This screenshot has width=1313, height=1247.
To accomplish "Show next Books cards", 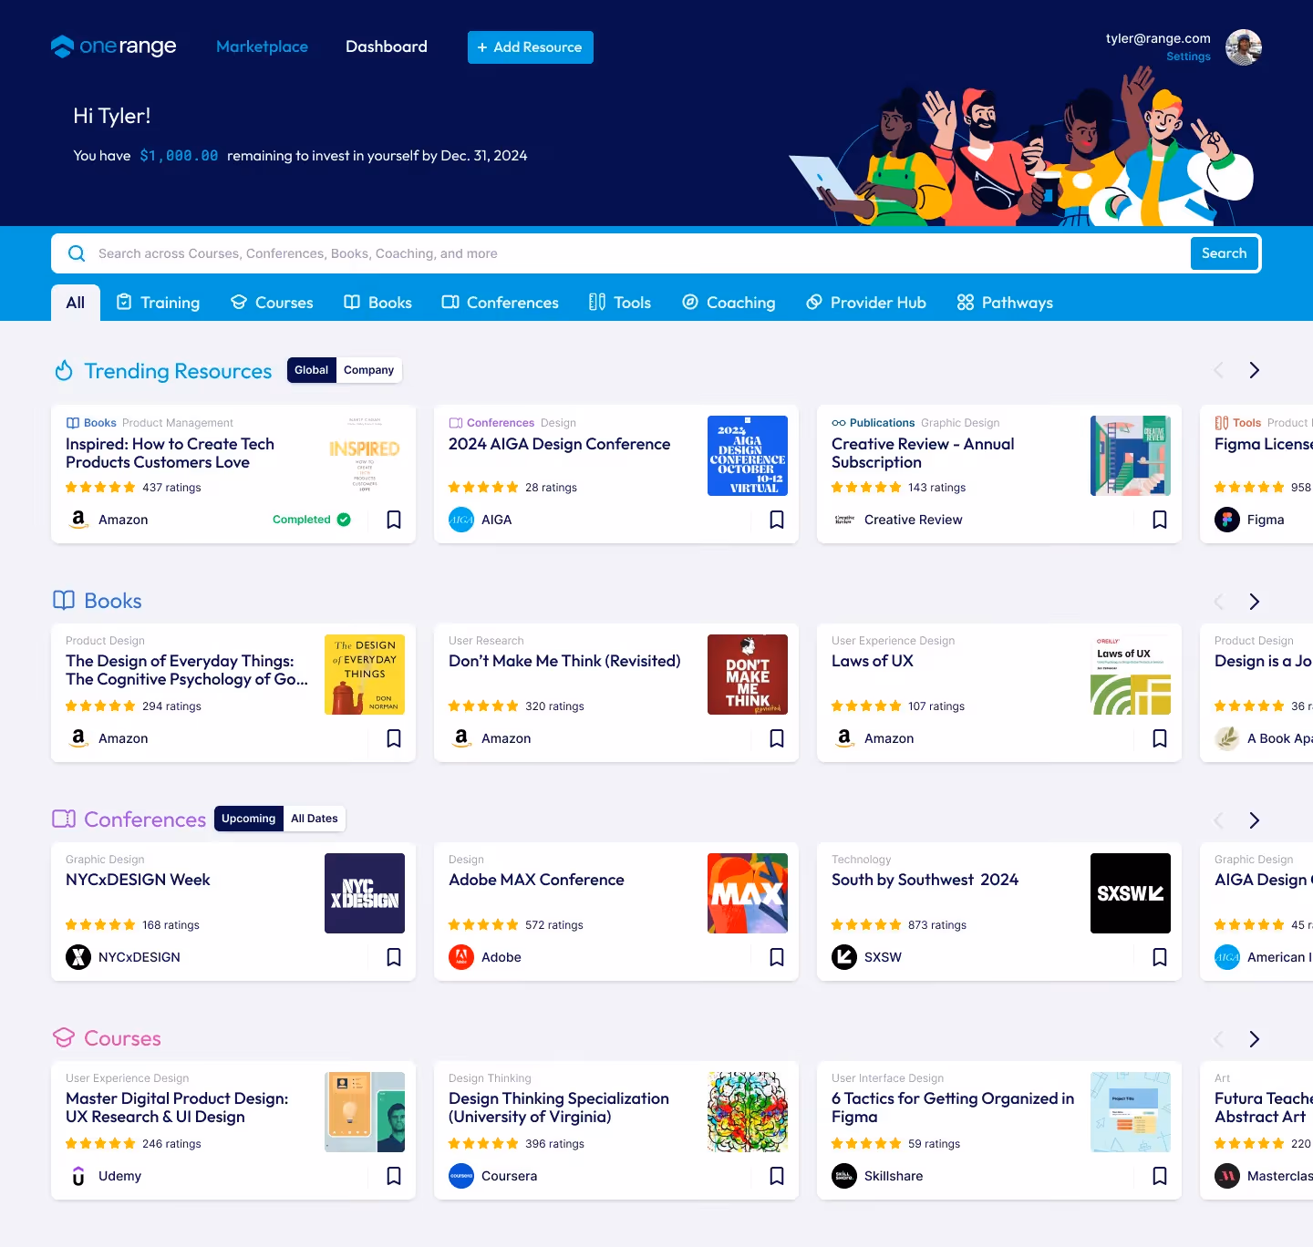I will (1255, 602).
